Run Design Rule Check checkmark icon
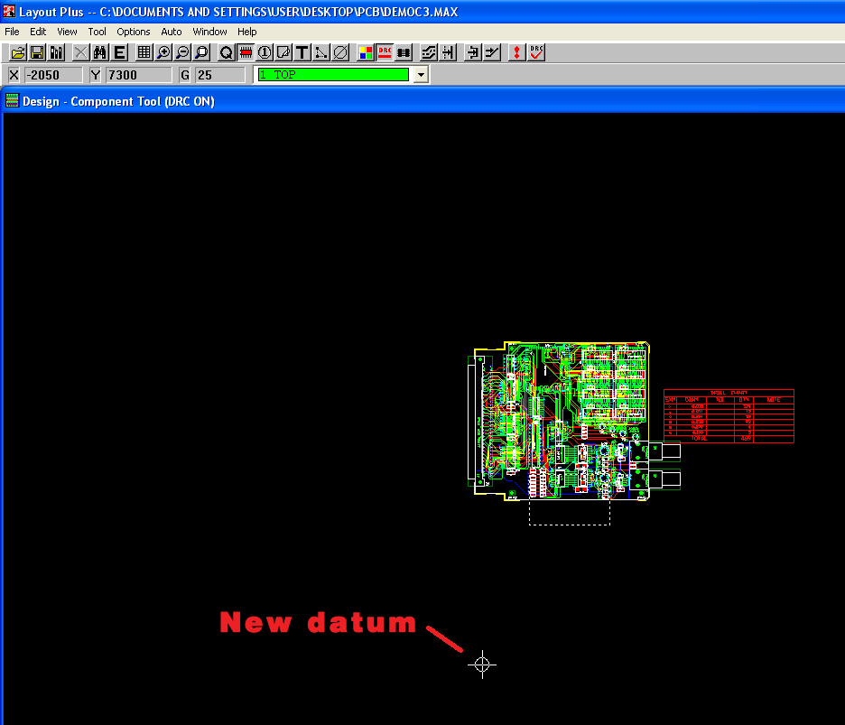Viewport: 845px width, 725px height. (536, 53)
